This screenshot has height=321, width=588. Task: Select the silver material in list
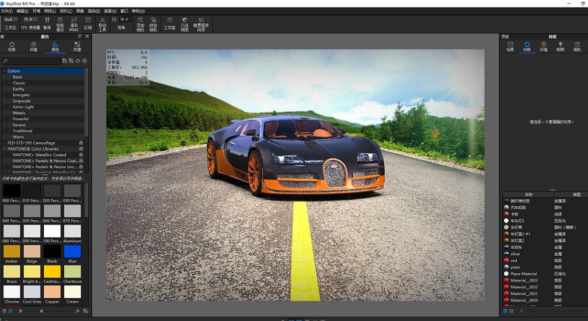coord(515,254)
